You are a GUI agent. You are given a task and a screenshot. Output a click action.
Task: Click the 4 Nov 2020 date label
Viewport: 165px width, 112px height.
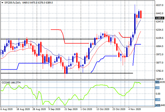[x=134, y=109]
